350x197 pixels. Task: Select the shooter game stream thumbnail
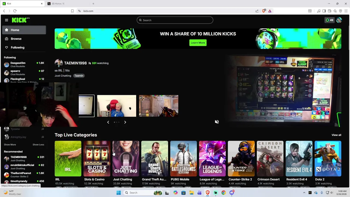tap(159, 106)
